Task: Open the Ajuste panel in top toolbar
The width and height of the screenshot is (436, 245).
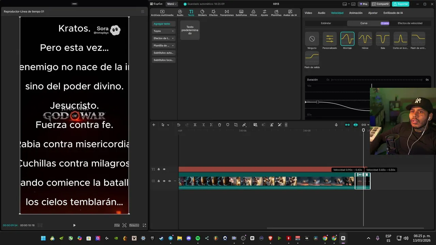Action: tap(264, 13)
